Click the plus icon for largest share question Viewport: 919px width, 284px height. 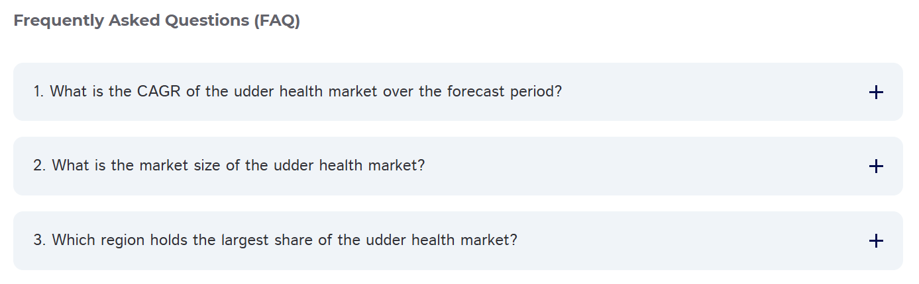[x=875, y=241]
